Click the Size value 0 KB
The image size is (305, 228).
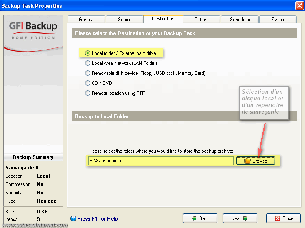pyautogui.click(x=42, y=211)
